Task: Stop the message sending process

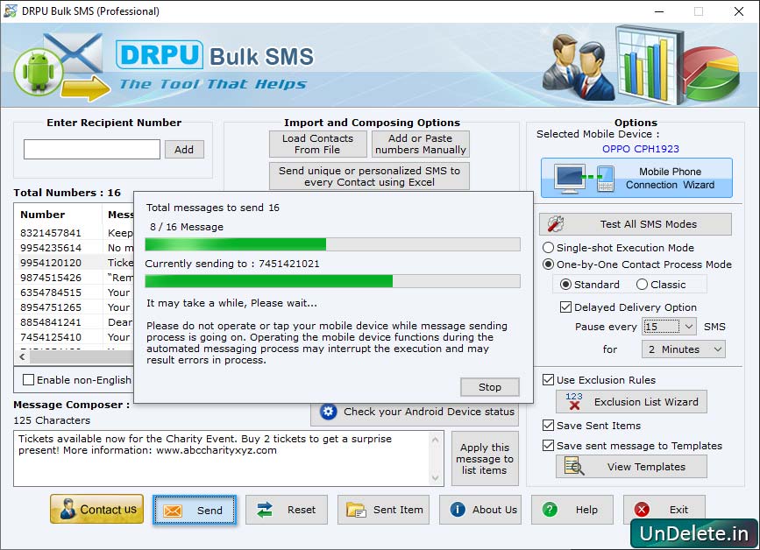Action: (x=489, y=387)
